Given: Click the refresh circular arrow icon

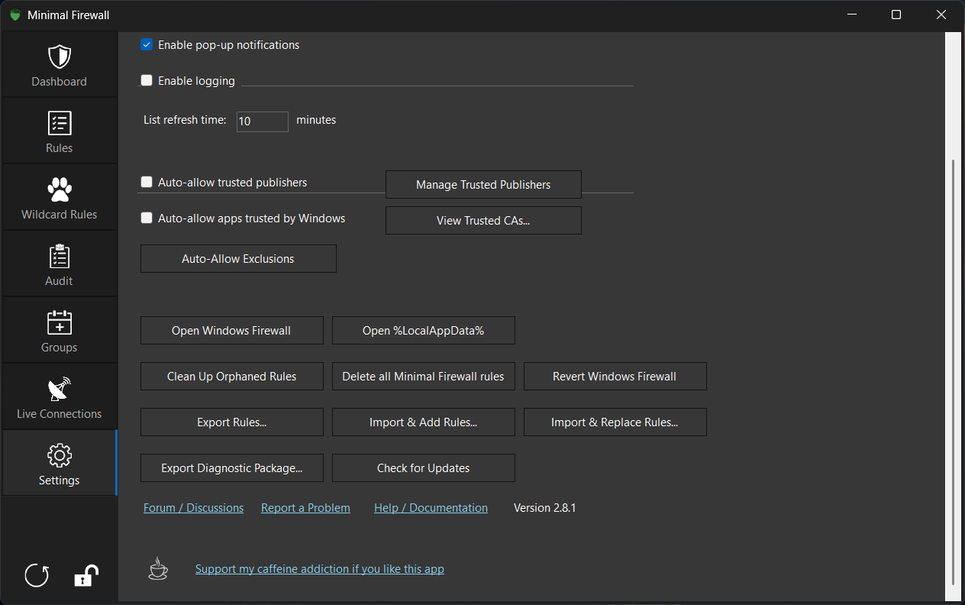Looking at the screenshot, I should (37, 575).
